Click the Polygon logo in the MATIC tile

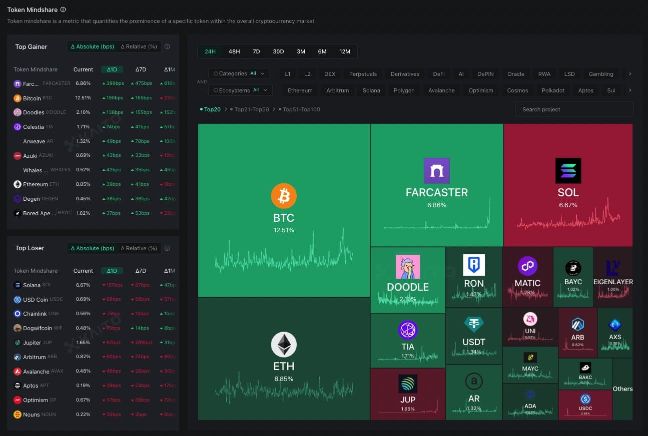pyautogui.click(x=527, y=266)
